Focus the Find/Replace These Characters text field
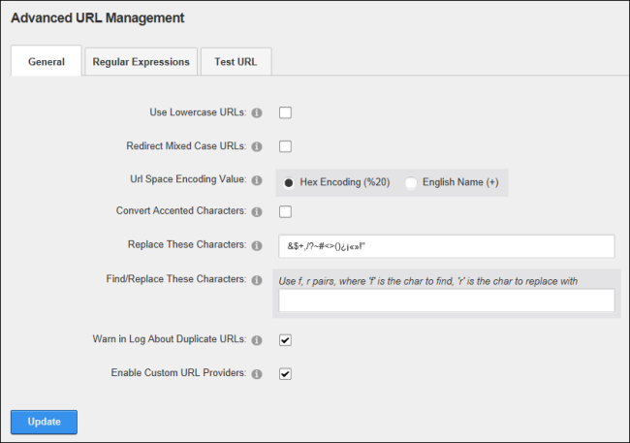 tap(447, 300)
